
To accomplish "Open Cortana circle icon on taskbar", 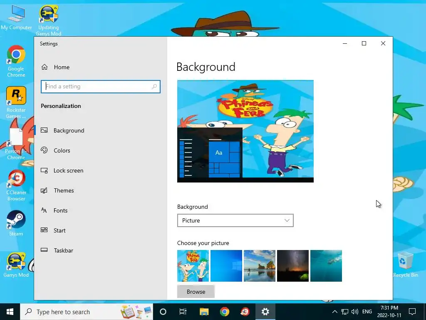I will (163, 312).
